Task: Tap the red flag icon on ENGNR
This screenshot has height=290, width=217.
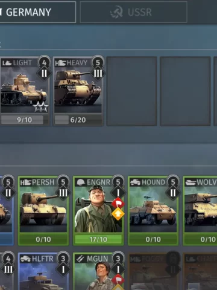Action: [x=118, y=203]
